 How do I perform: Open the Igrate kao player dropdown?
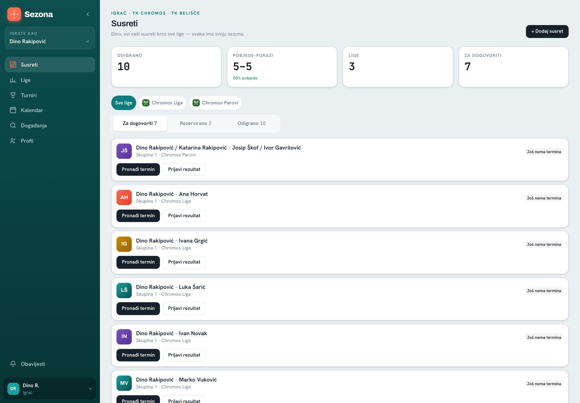(50, 38)
